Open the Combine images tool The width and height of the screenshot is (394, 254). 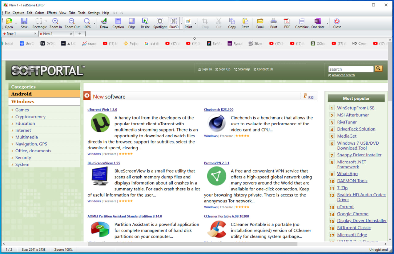[302, 21]
